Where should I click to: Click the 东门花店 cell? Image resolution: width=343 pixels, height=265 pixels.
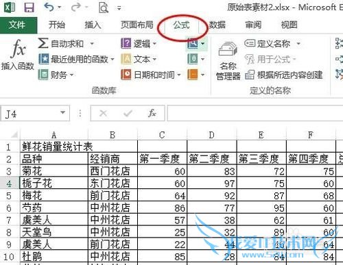coord(113,184)
